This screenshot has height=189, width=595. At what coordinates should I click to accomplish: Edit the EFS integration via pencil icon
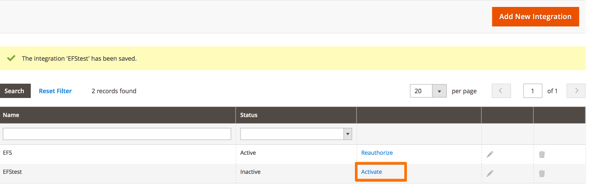(x=490, y=154)
